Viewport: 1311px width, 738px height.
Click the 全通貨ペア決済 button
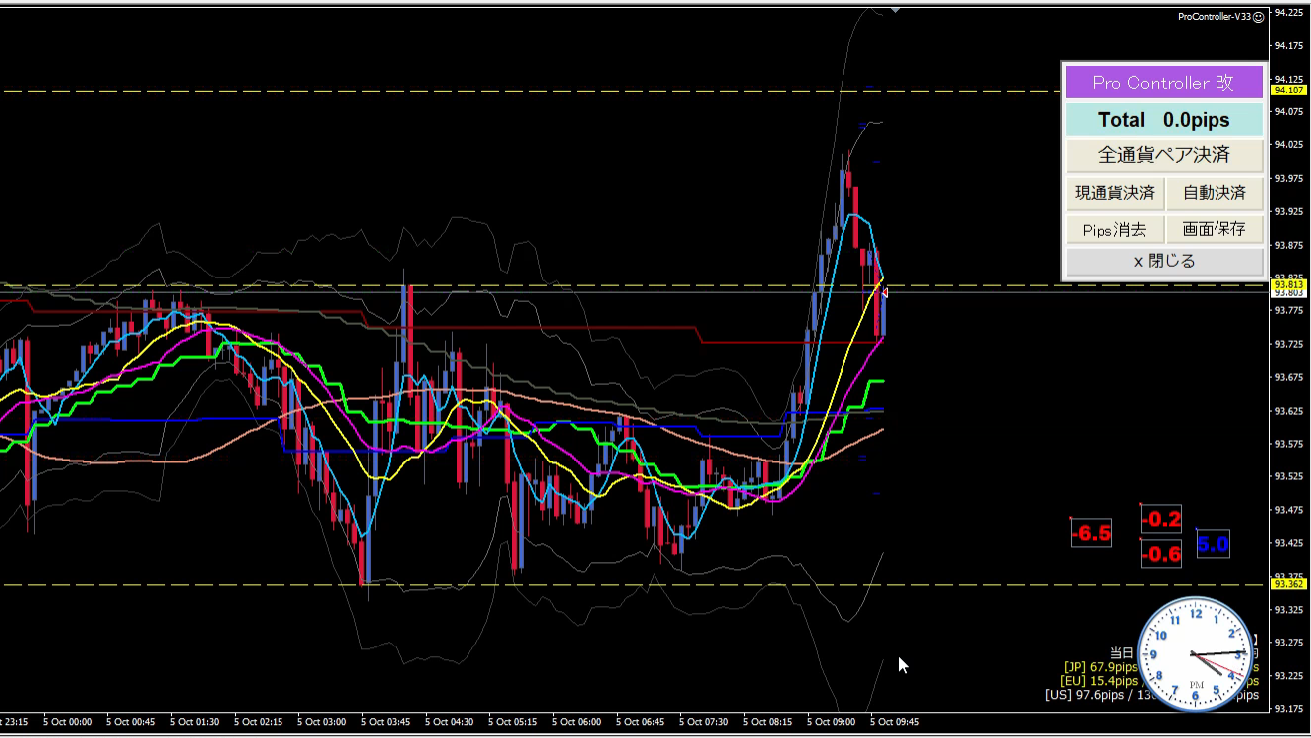[1165, 155]
